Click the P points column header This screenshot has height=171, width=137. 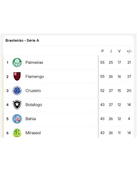102,51
